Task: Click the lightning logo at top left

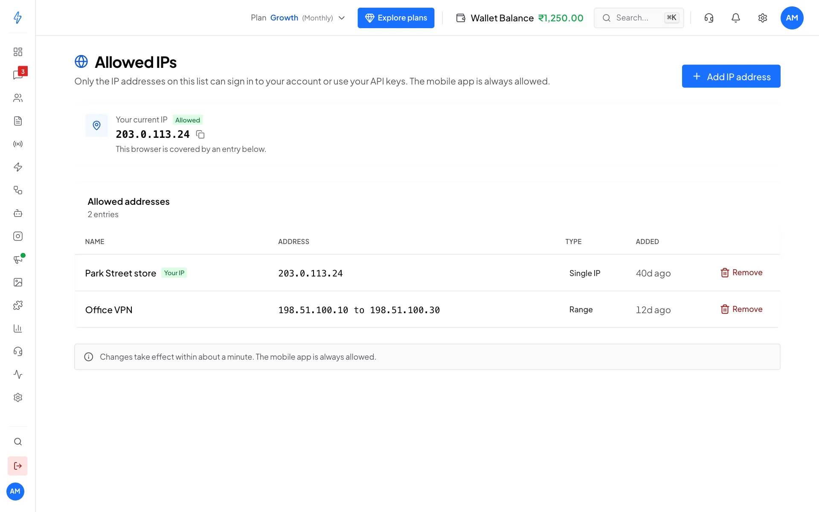Action: [17, 17]
